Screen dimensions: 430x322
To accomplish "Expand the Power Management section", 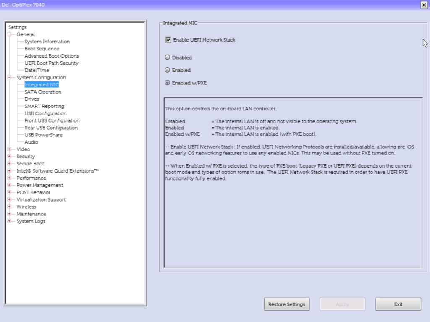I will (x=9, y=185).
